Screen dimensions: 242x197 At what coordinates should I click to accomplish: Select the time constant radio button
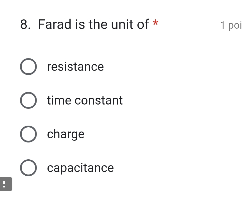(x=28, y=100)
